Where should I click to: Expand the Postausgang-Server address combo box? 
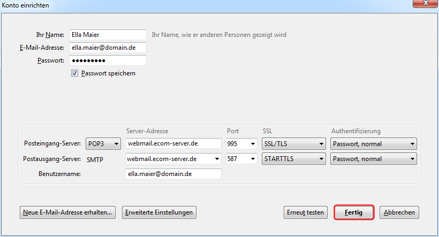coord(216,159)
